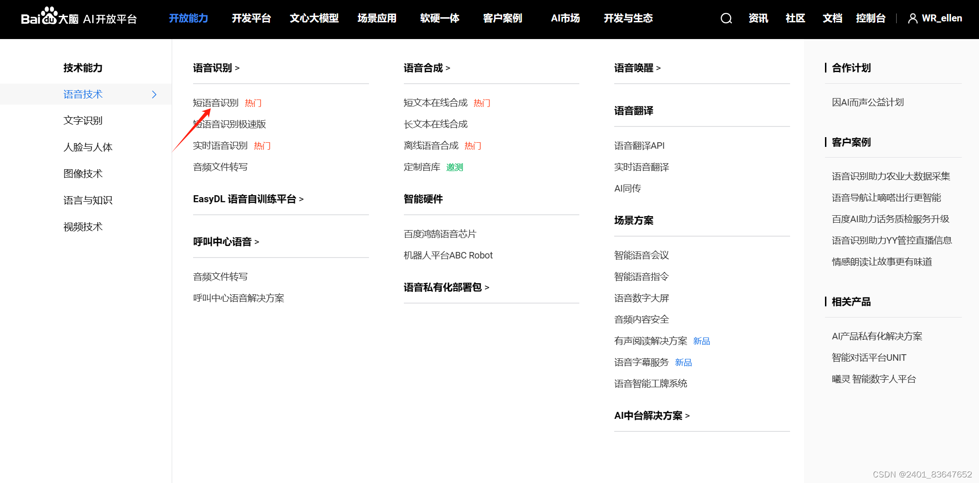Open 文档 in top bar
The image size is (979, 483).
tap(832, 18)
